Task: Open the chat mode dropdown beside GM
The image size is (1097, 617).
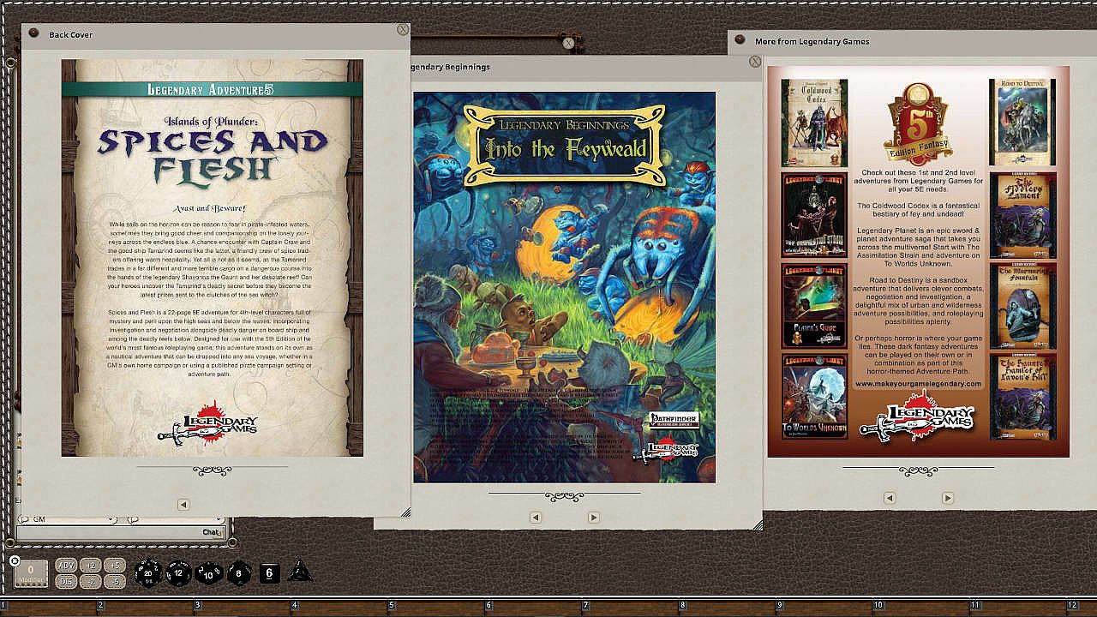Action: tap(175, 519)
